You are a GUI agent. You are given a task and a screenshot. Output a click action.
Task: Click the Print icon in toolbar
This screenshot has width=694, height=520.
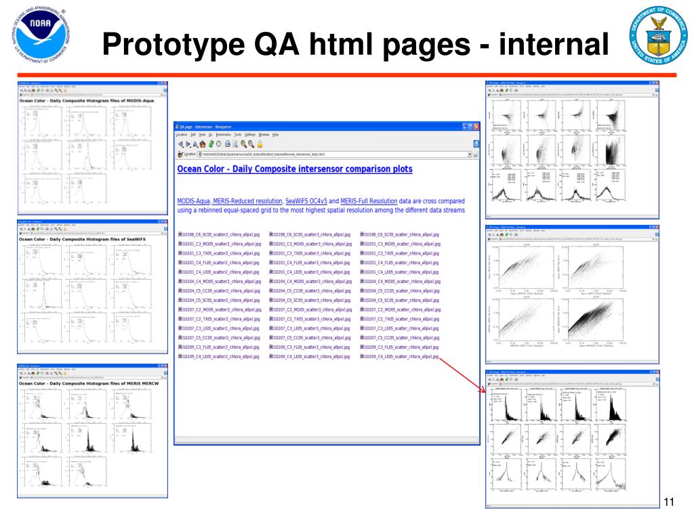coord(228,144)
